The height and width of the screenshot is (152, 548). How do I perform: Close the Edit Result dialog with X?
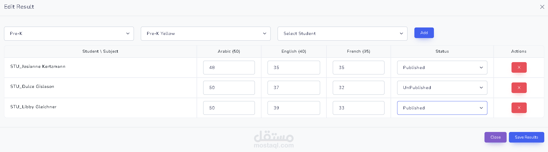[542, 7]
